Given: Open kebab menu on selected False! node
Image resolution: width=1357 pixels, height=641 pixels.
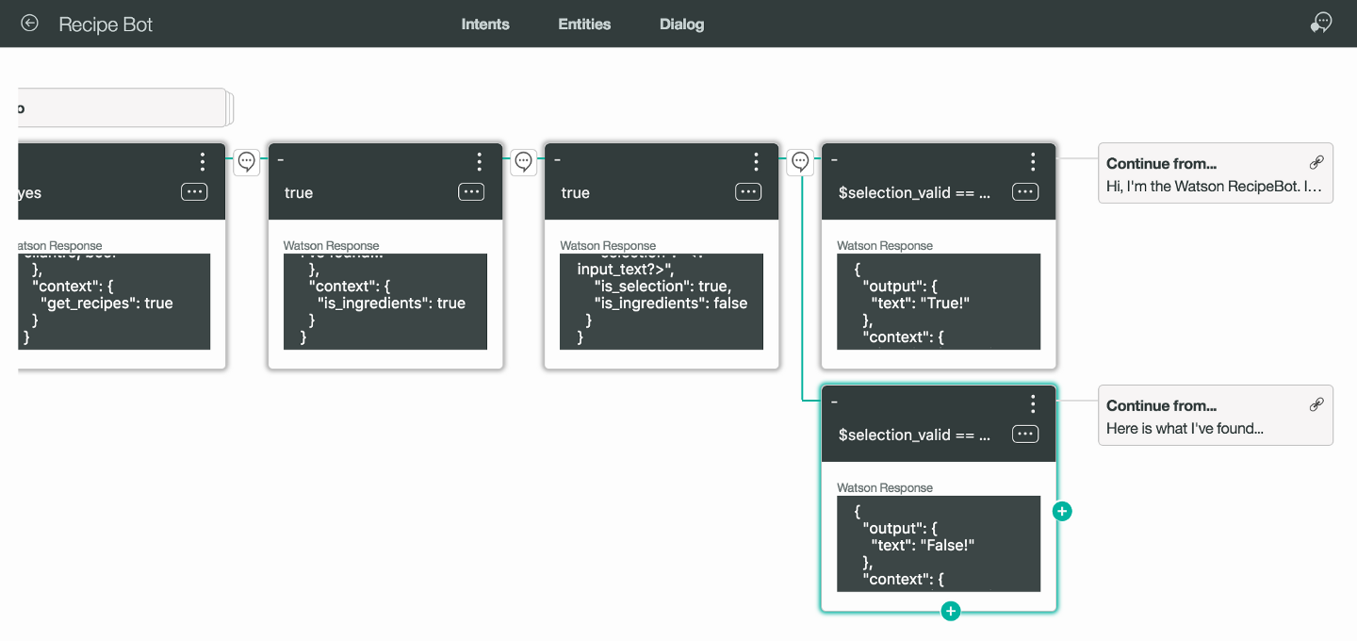Looking at the screenshot, I should point(1033,404).
